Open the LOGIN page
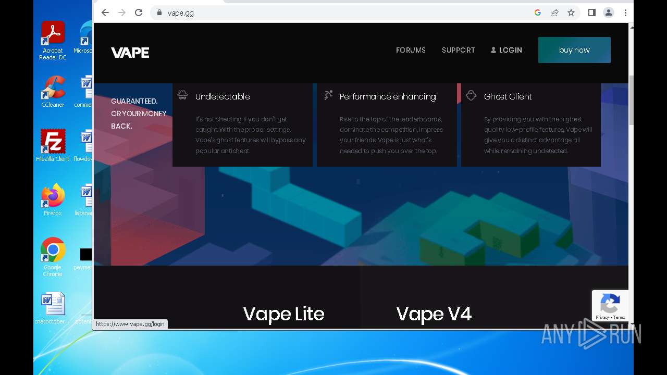667x375 pixels. 506,50
